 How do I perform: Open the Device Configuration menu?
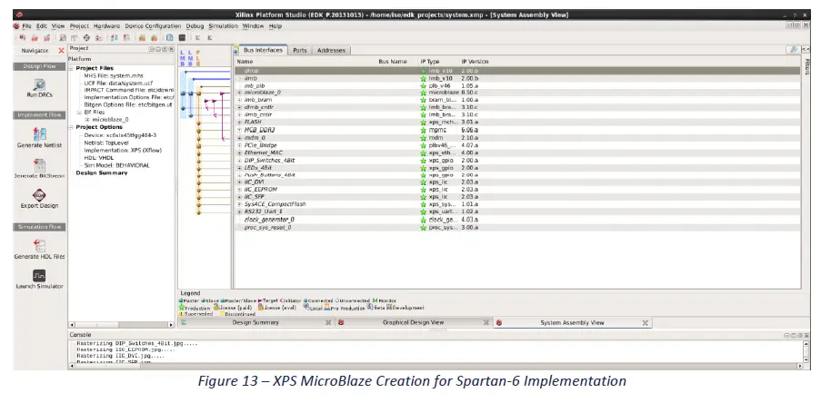coord(153,26)
